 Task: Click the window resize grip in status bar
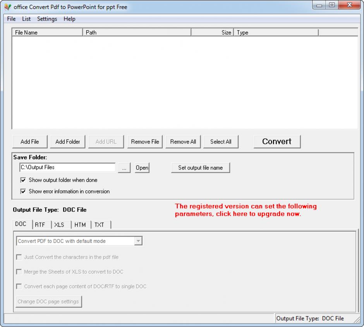coord(357,320)
